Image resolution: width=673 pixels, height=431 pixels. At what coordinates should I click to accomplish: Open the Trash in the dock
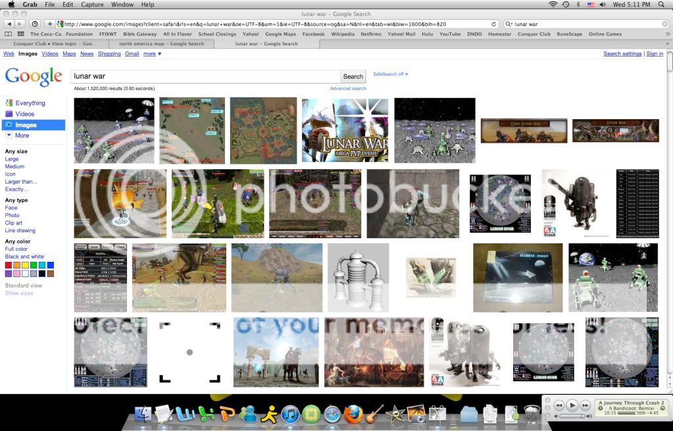coord(532,415)
